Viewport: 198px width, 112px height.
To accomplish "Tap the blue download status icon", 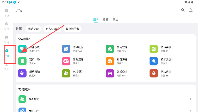I will click(15, 2).
